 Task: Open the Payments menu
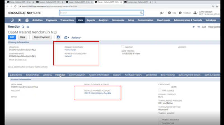[52, 20]
